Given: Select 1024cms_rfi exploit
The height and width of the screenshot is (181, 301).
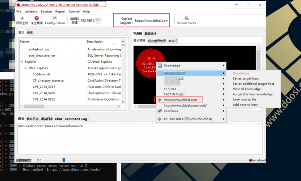Looking at the screenshot, I should pyautogui.click(x=41, y=74).
